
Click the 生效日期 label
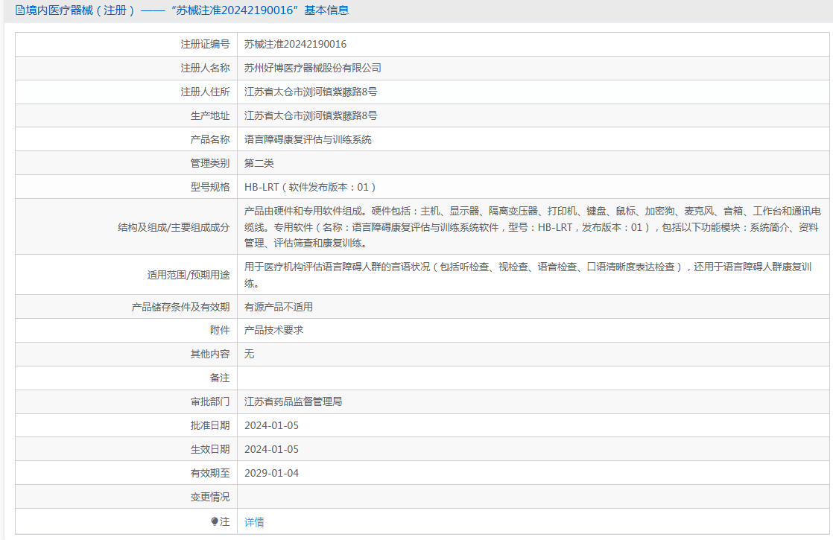[x=210, y=450]
